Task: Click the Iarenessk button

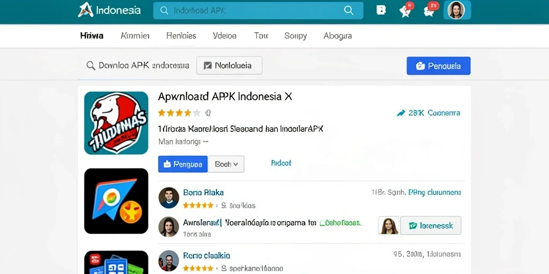Action: 431,225
